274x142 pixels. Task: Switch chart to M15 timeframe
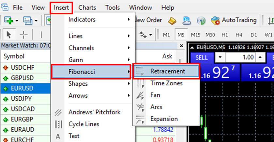(x=196, y=35)
